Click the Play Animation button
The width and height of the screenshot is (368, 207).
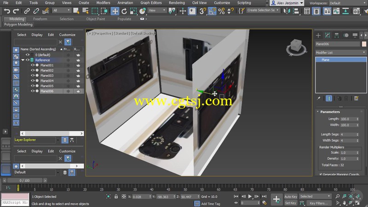coord(250,196)
